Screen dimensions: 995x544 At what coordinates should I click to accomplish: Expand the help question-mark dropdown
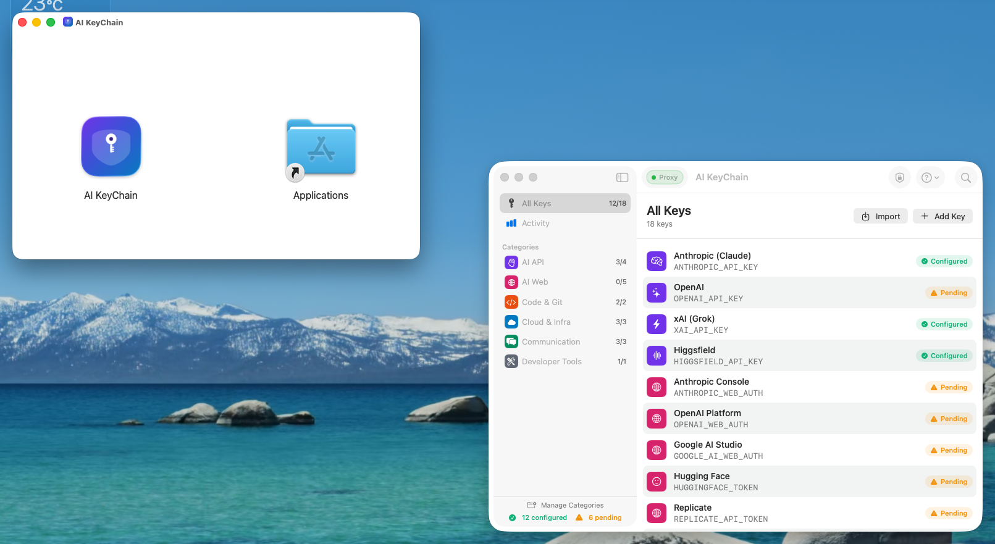[930, 178]
